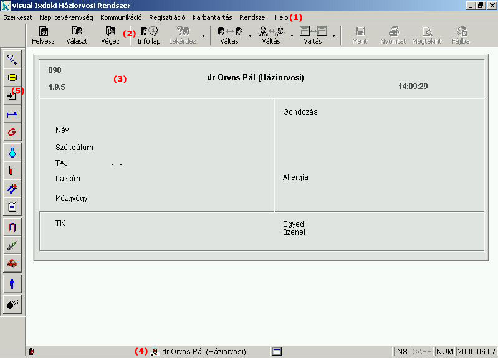The height and width of the screenshot is (358, 498).
Task: Click the TK label in bottom panel
Action: click(x=60, y=224)
